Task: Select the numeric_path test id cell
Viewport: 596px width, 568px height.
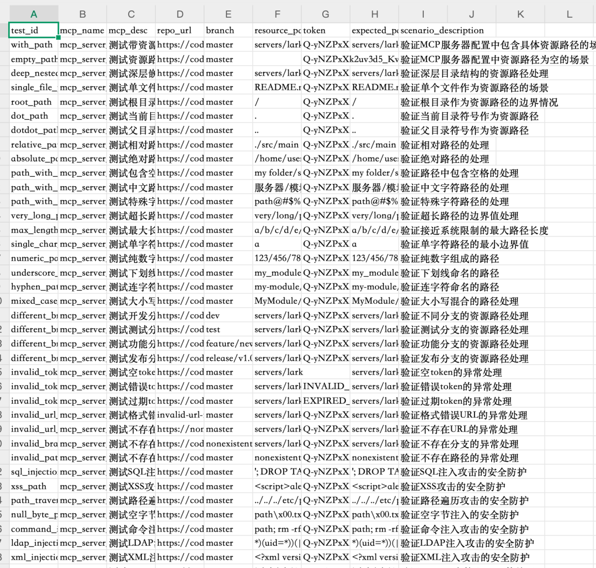Action: (34, 259)
